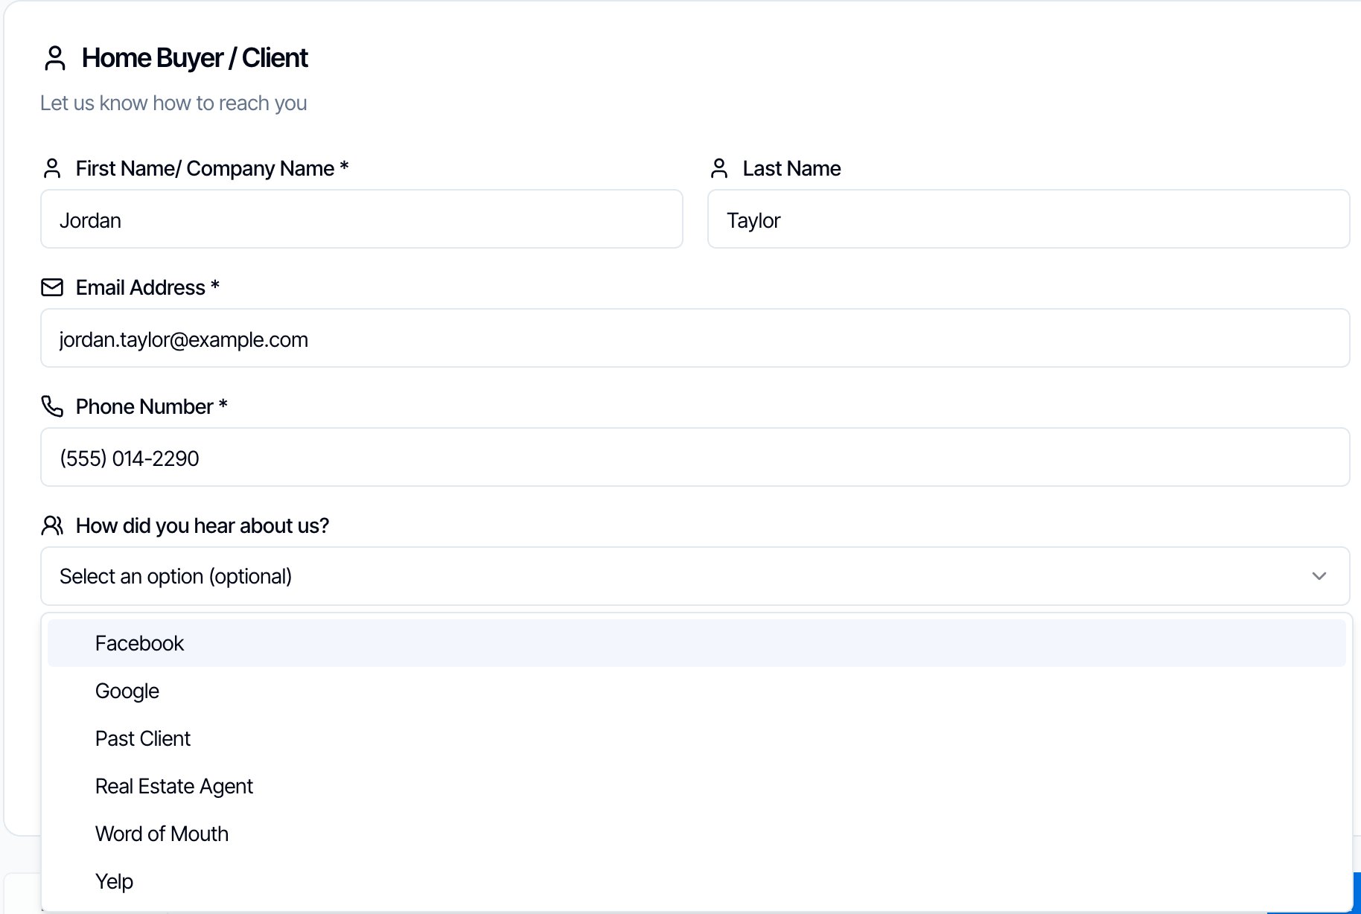Click the Phone Number * label
Screen dimensions: 1361x914
[152, 406]
